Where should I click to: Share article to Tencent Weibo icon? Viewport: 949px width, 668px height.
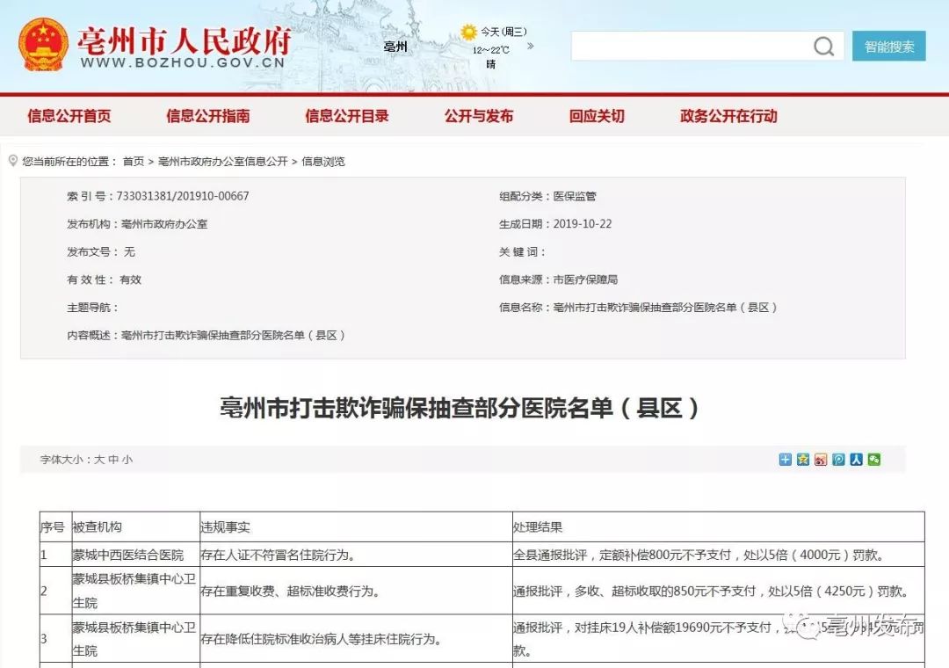[838, 460]
